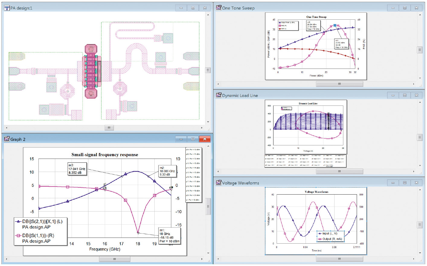
Task: Click the 'Voltage Waveforms' chart title inside the graph
Action: 316,192
